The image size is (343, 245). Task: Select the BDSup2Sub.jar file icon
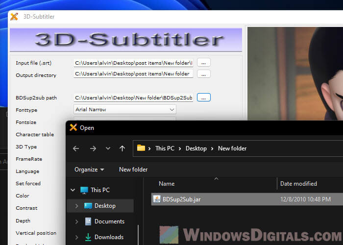157,199
